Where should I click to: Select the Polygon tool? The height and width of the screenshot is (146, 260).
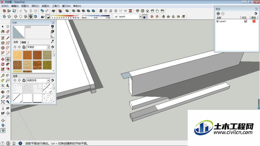tap(3, 48)
